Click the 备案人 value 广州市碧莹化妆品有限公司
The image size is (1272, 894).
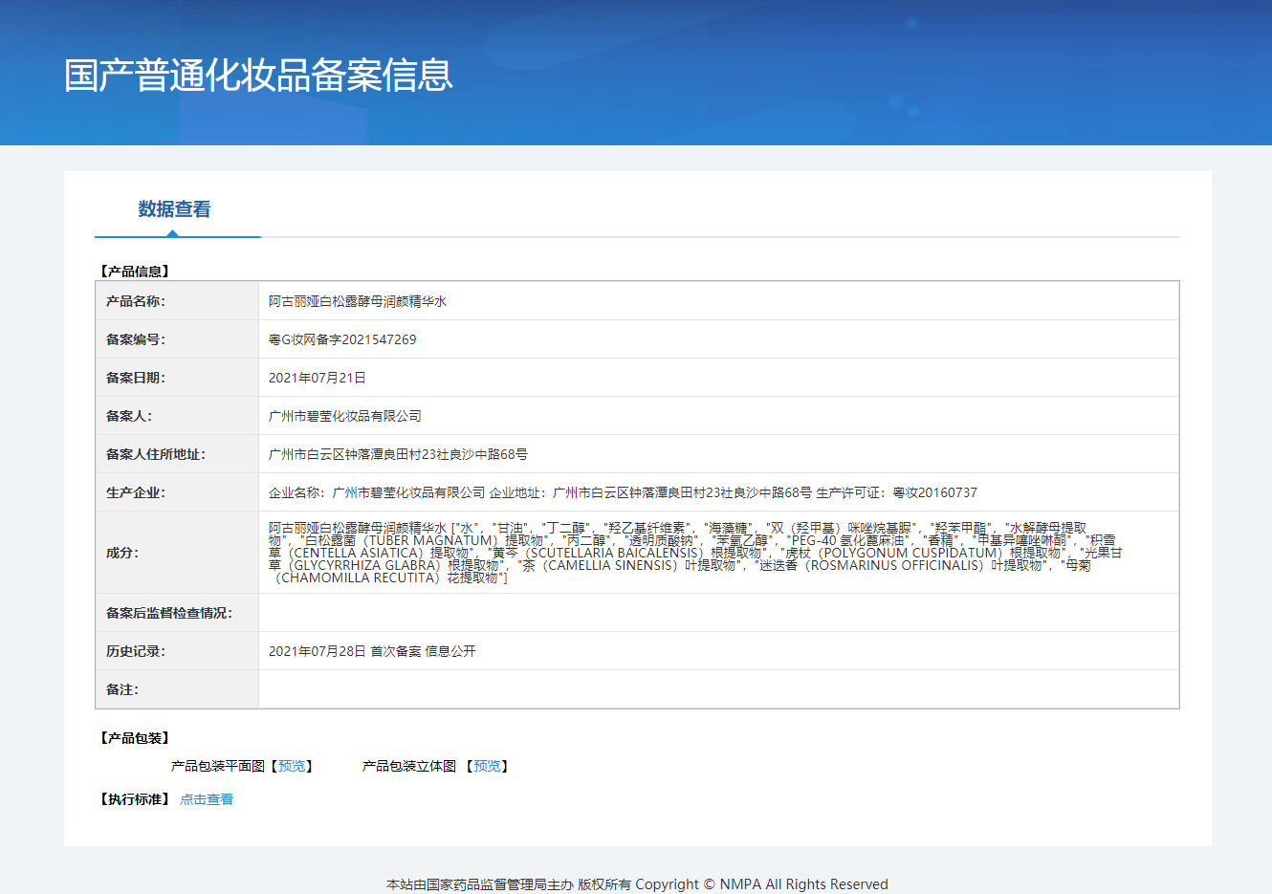pos(345,416)
